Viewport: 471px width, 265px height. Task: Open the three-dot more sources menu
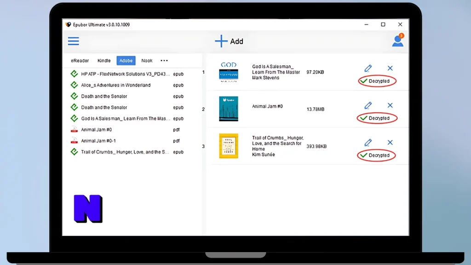click(x=164, y=61)
